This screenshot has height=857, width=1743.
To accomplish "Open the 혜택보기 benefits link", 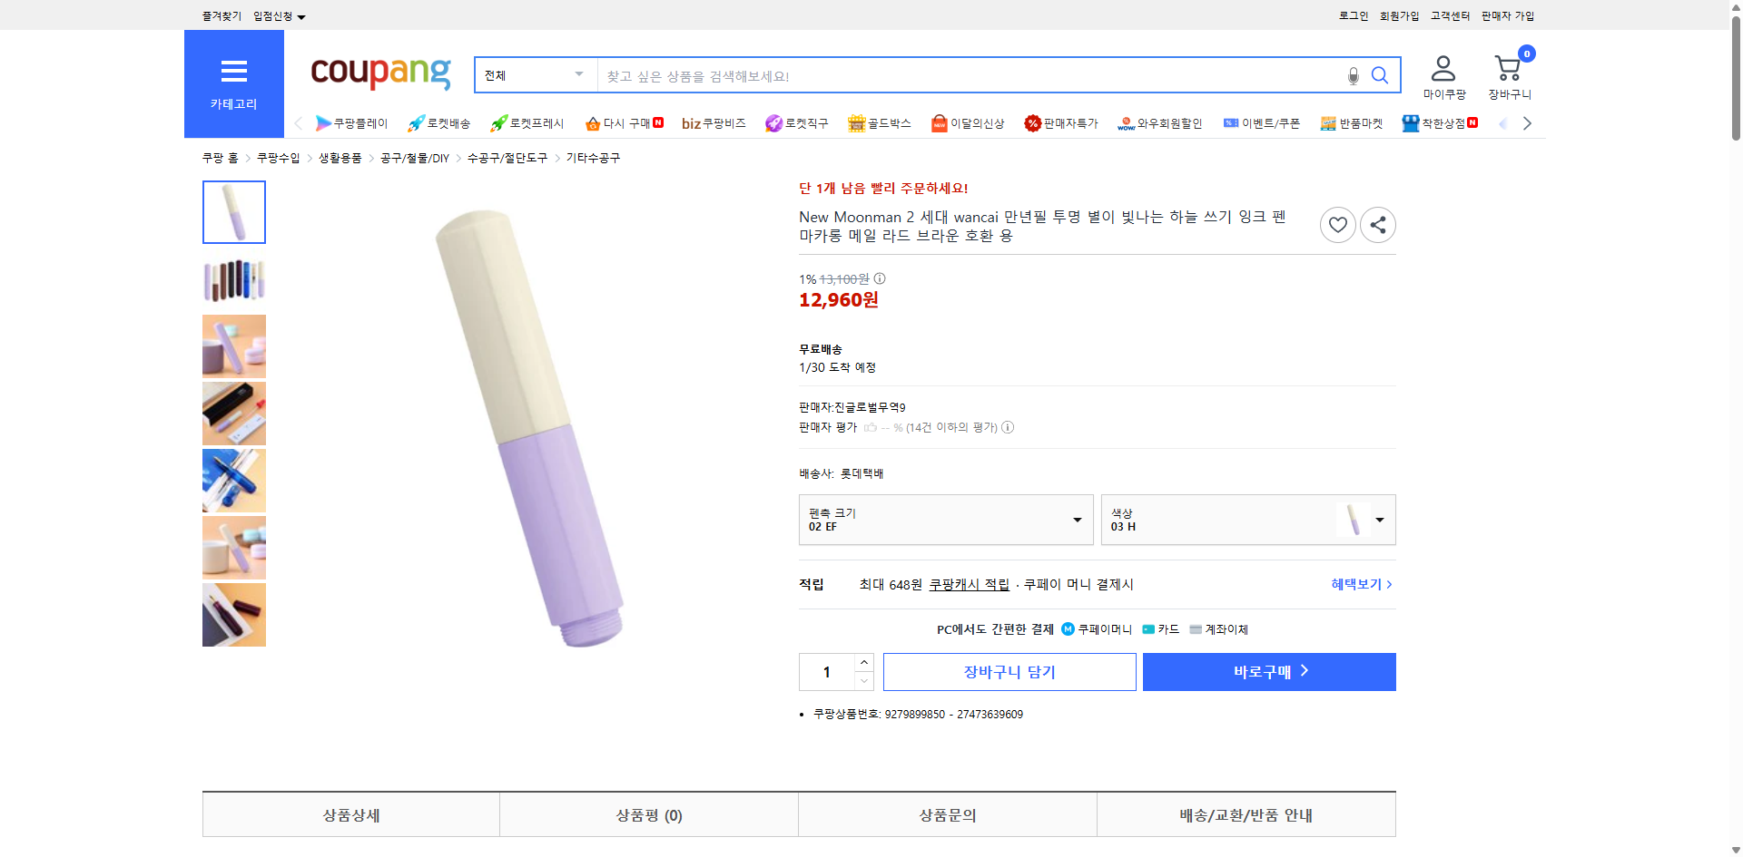I will click(x=1354, y=584).
